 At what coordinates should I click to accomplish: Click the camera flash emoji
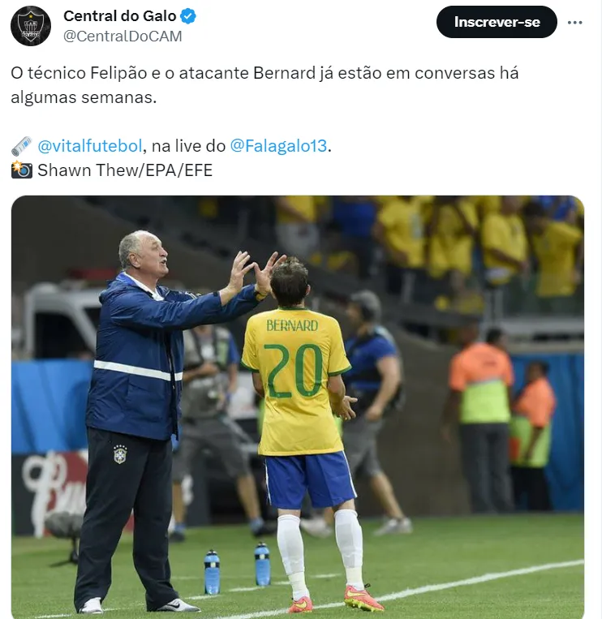click(21, 170)
